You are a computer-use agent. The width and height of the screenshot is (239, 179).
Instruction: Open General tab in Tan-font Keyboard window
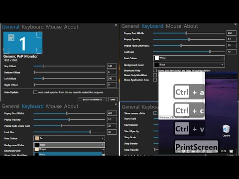10,106
